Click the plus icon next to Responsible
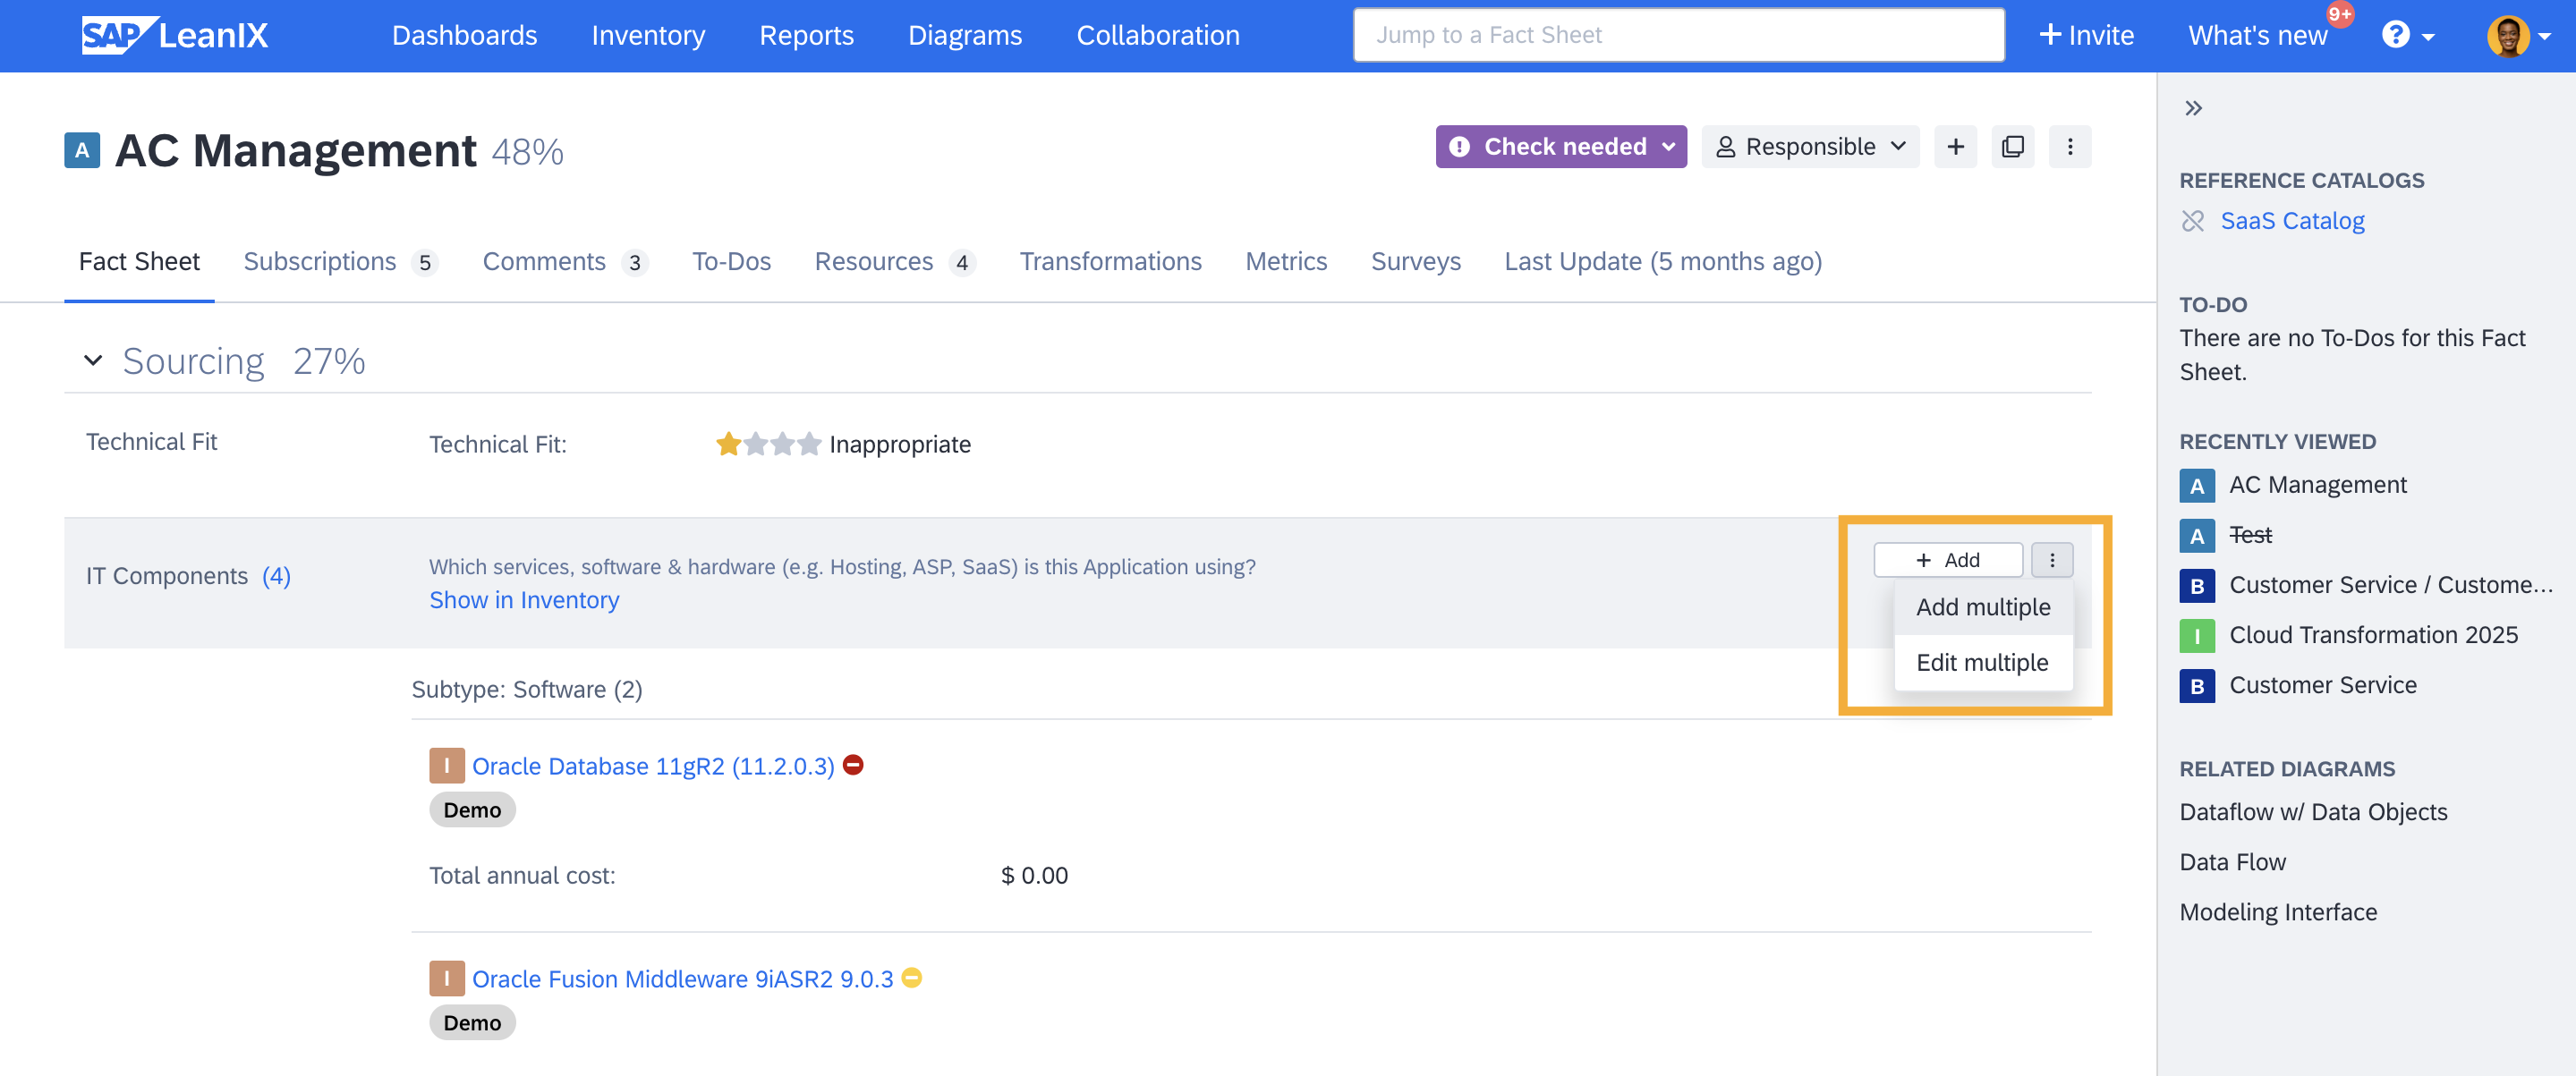The height and width of the screenshot is (1076, 2576). tap(1955, 147)
